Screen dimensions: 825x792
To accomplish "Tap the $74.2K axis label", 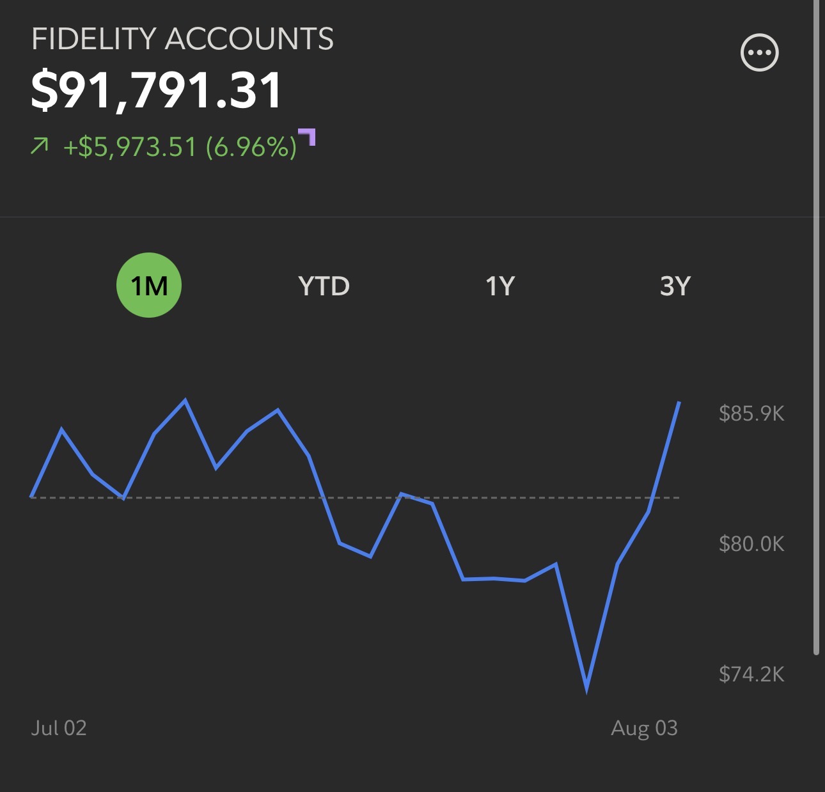I will 751,674.
